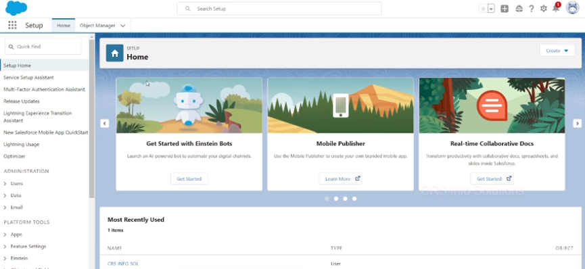
Task: Open the CRS INFO SOL record link
Action: [x=122, y=264]
